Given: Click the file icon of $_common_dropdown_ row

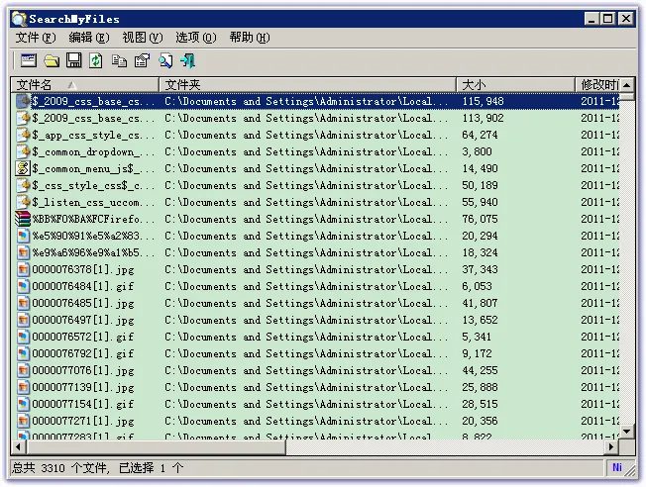Looking at the screenshot, I should coord(23,151).
